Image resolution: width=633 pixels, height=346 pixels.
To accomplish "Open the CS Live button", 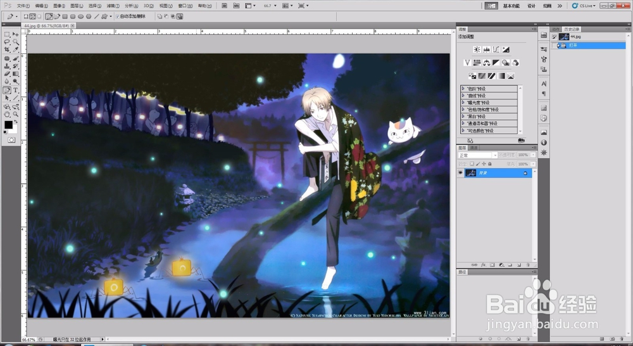I will [584, 6].
